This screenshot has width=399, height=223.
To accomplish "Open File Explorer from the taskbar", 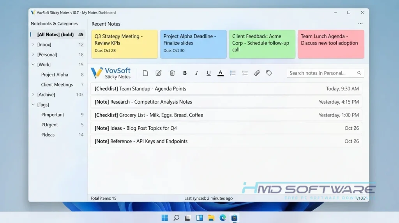I will pyautogui.click(x=211, y=218).
